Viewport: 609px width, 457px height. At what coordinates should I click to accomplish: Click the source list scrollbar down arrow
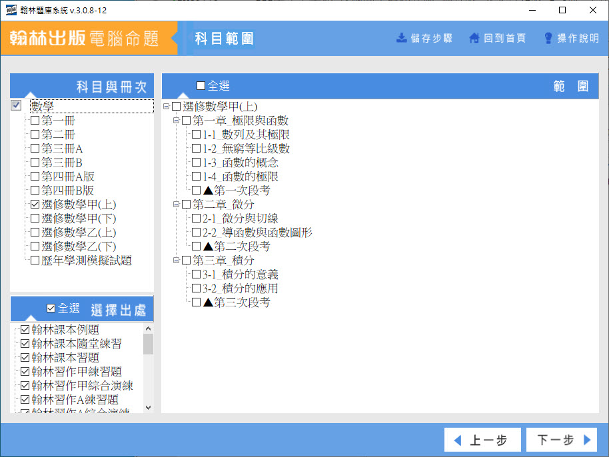pos(148,407)
